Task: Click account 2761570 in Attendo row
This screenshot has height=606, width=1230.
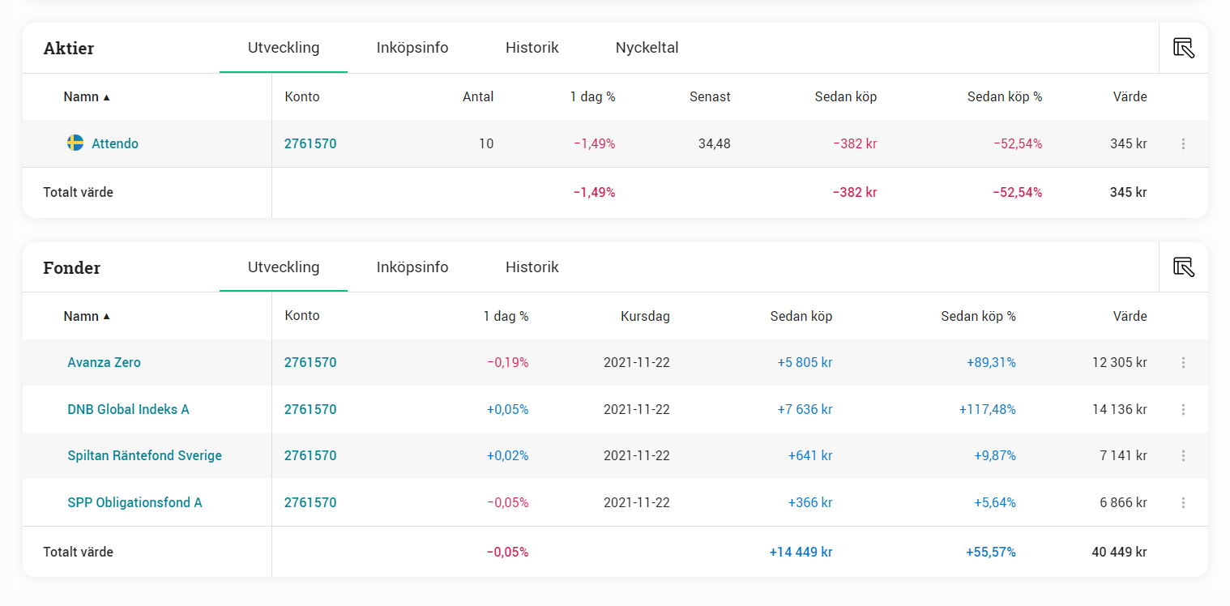Action: 310,144
